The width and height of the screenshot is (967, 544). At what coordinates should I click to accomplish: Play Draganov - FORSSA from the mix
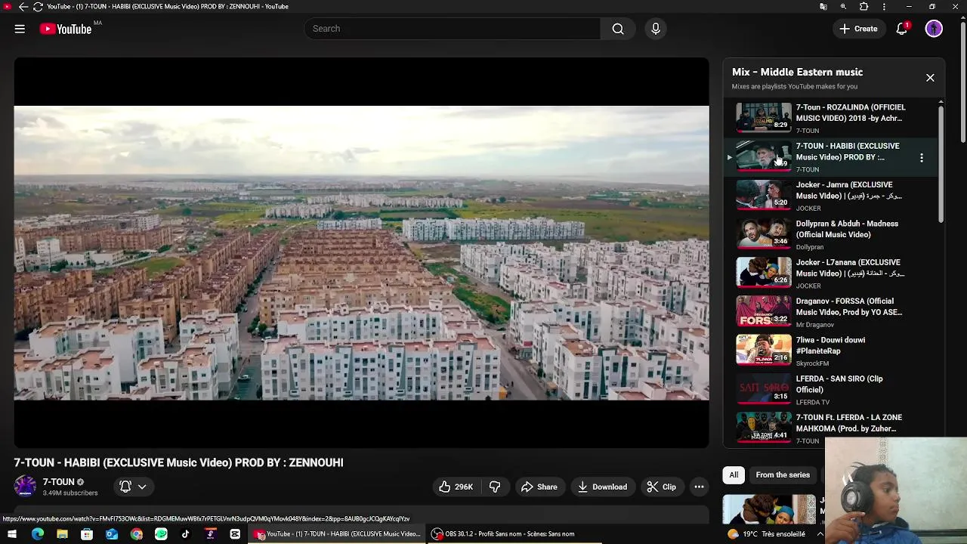830,313
